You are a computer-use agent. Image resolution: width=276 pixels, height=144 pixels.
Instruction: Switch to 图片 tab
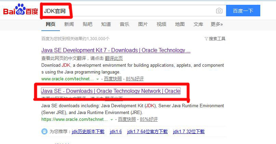point(143,24)
